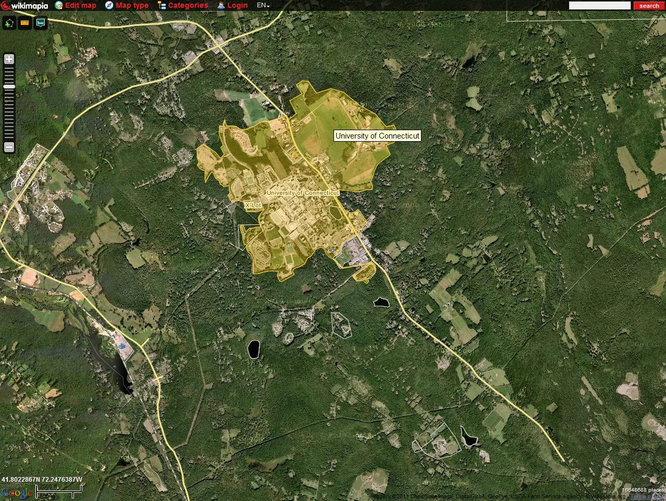Open the Categories menu
The height and width of the screenshot is (501, 666).
tap(188, 5)
